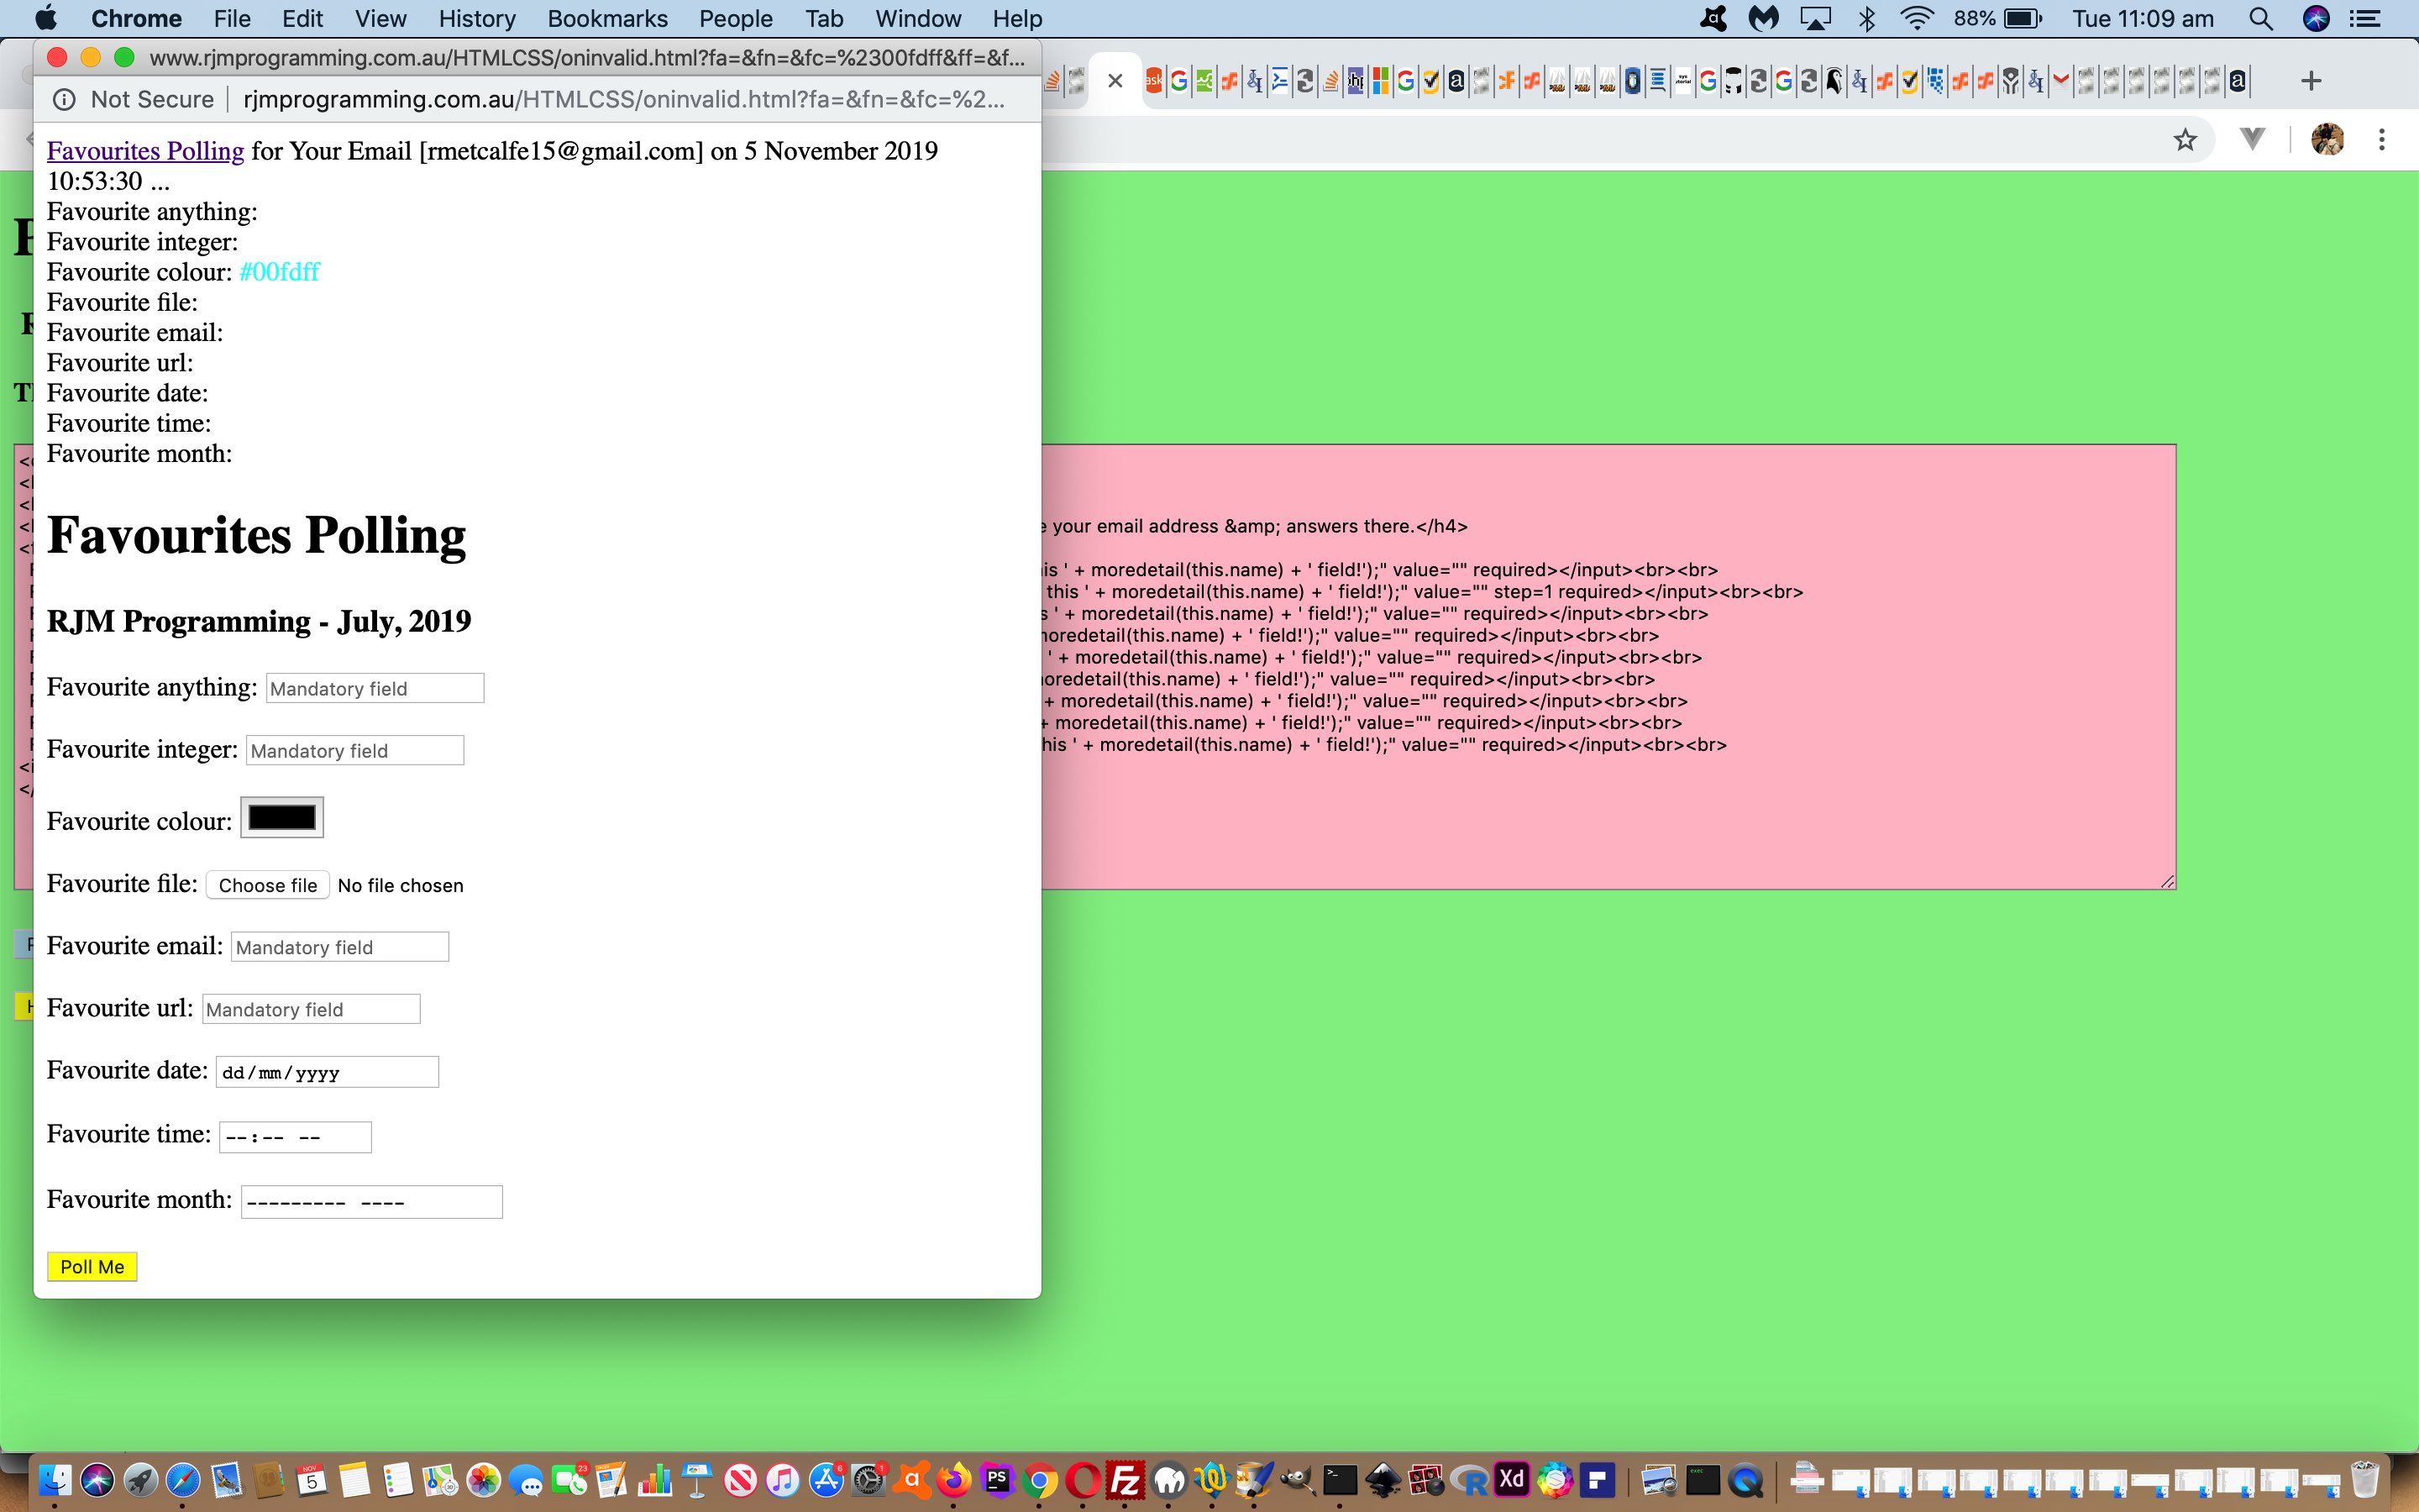Open MAMP elephant icon in dock
Viewport: 2419px width, 1512px height.
pos(1169,1480)
